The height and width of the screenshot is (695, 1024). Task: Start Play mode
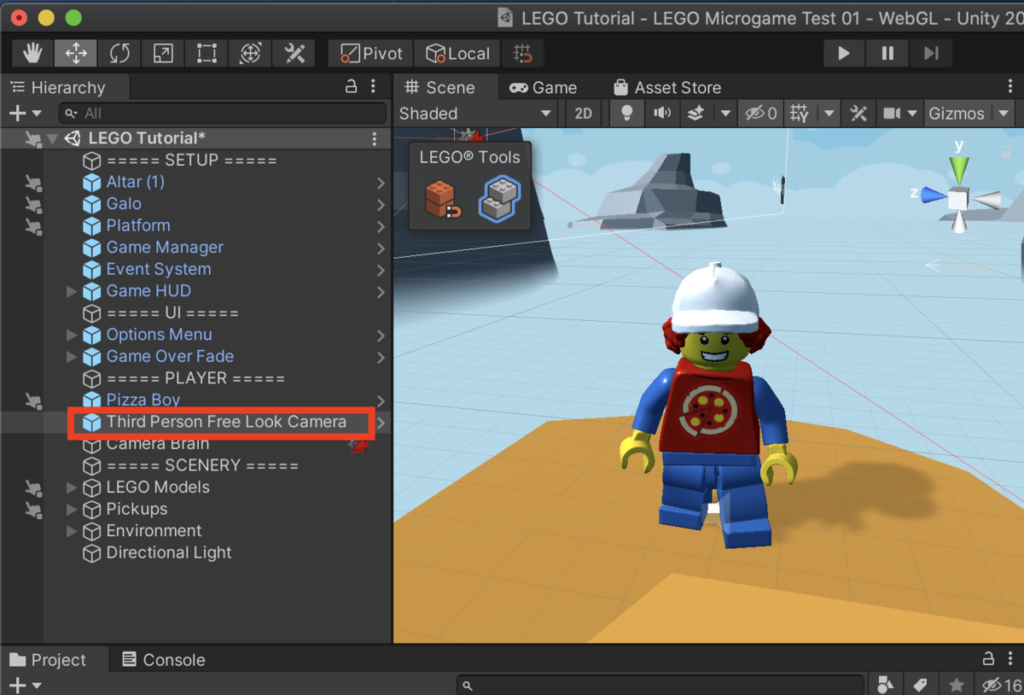(844, 54)
